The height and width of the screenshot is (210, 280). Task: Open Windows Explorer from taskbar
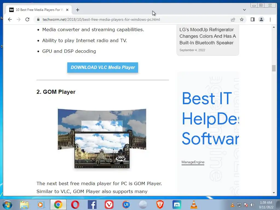[x=24, y=205]
